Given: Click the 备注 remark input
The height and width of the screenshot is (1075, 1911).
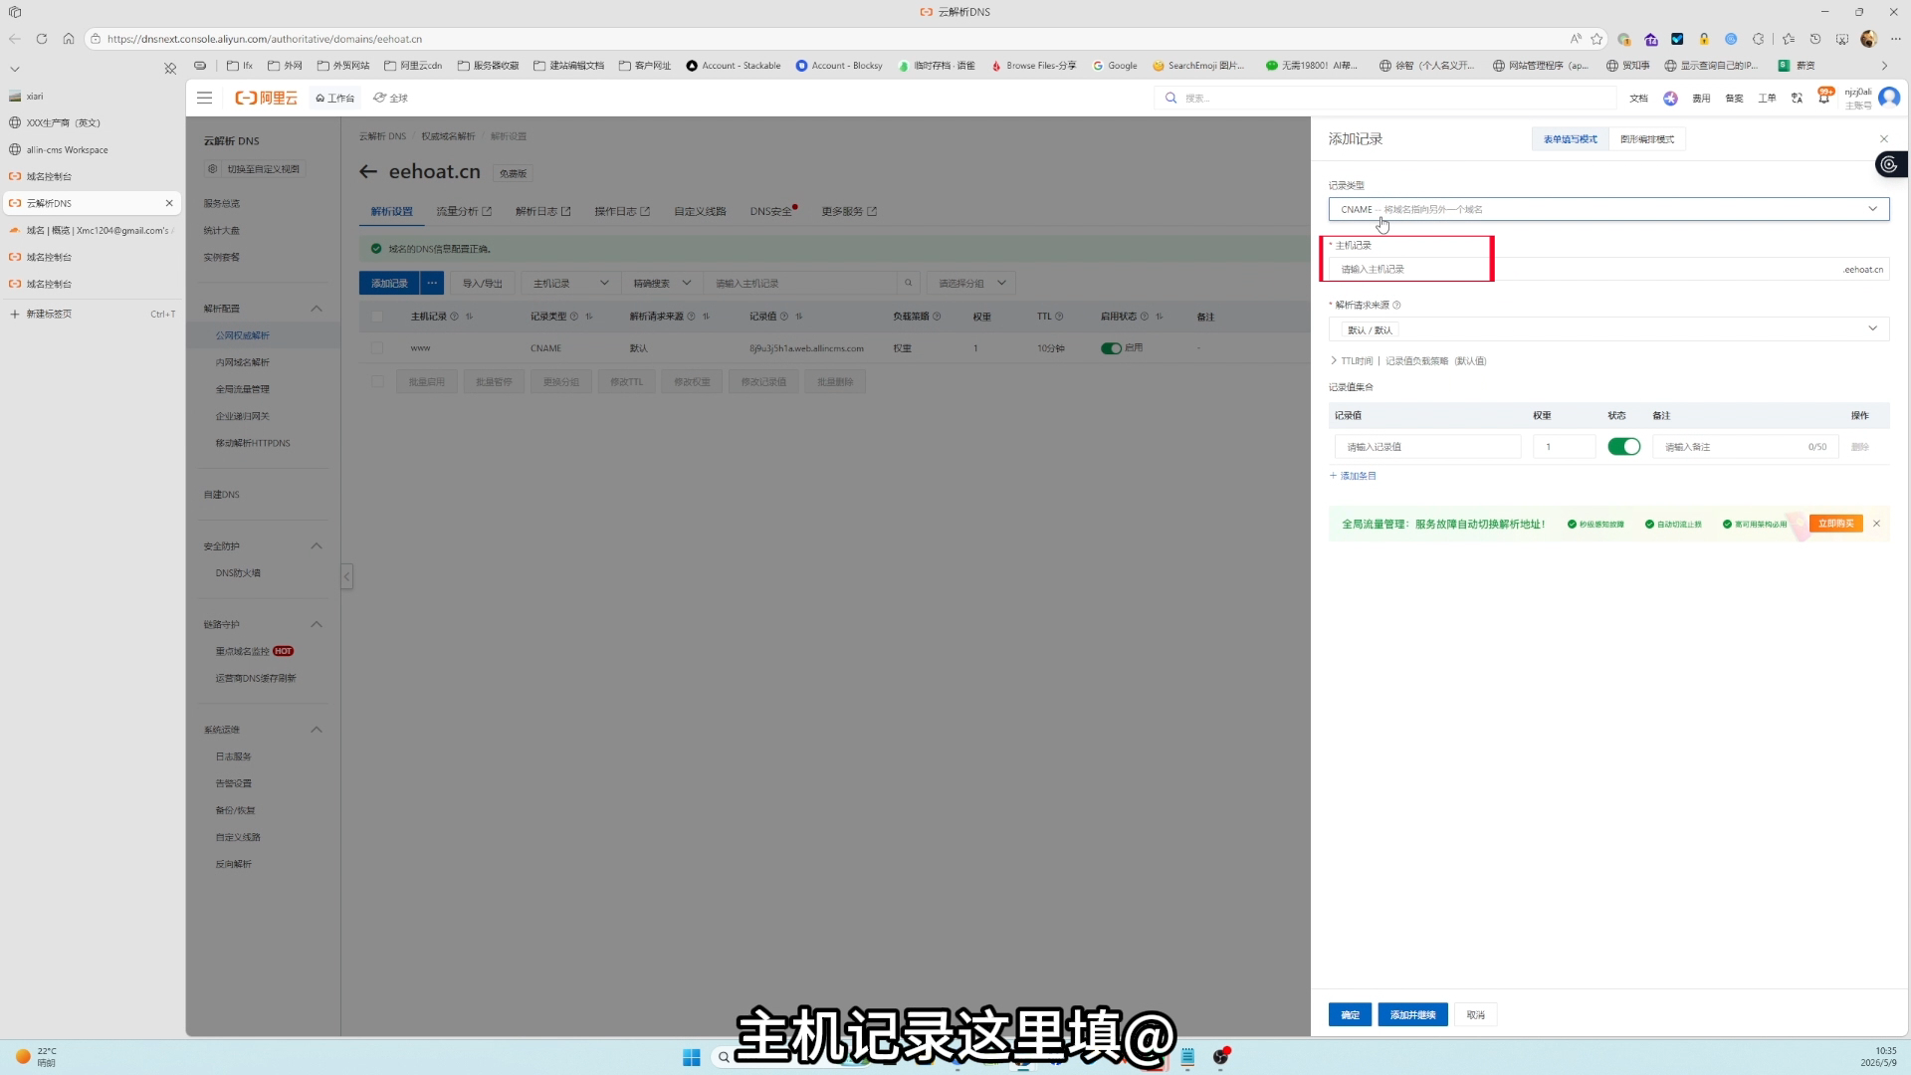Looking at the screenshot, I should coord(1744,447).
